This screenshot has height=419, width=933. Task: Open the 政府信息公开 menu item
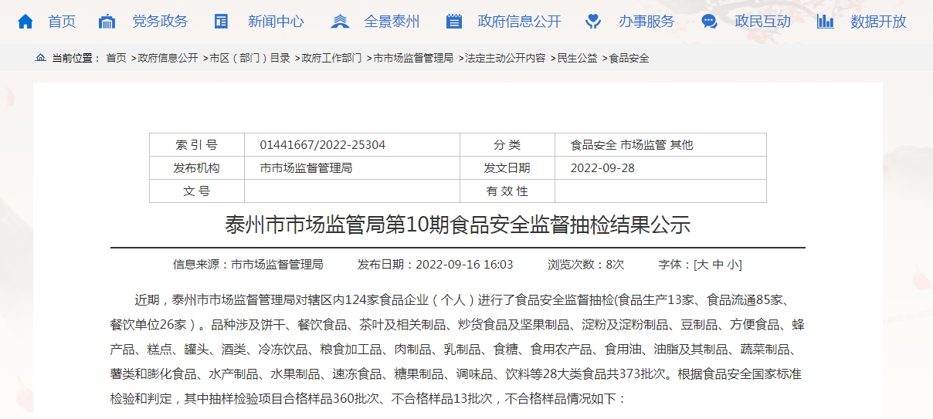click(x=520, y=22)
